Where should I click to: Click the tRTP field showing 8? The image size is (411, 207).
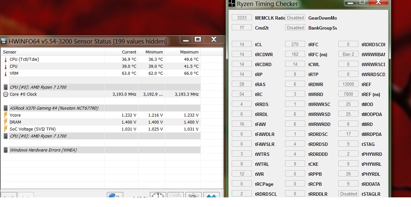(295, 74)
